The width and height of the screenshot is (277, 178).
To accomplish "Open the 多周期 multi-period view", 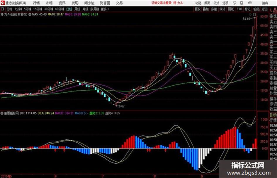I will 95,9.
